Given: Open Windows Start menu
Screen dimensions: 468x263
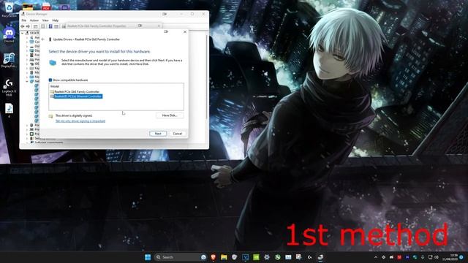Looking at the screenshot, I should click(148, 257).
